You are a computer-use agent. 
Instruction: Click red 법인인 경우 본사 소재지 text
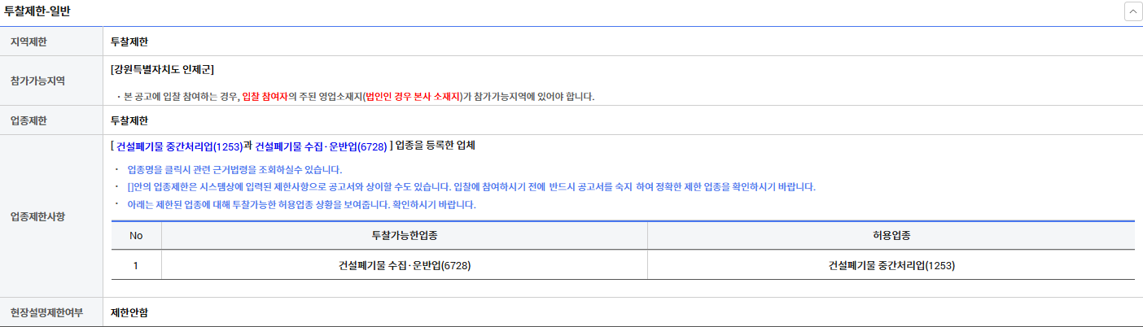(x=412, y=97)
